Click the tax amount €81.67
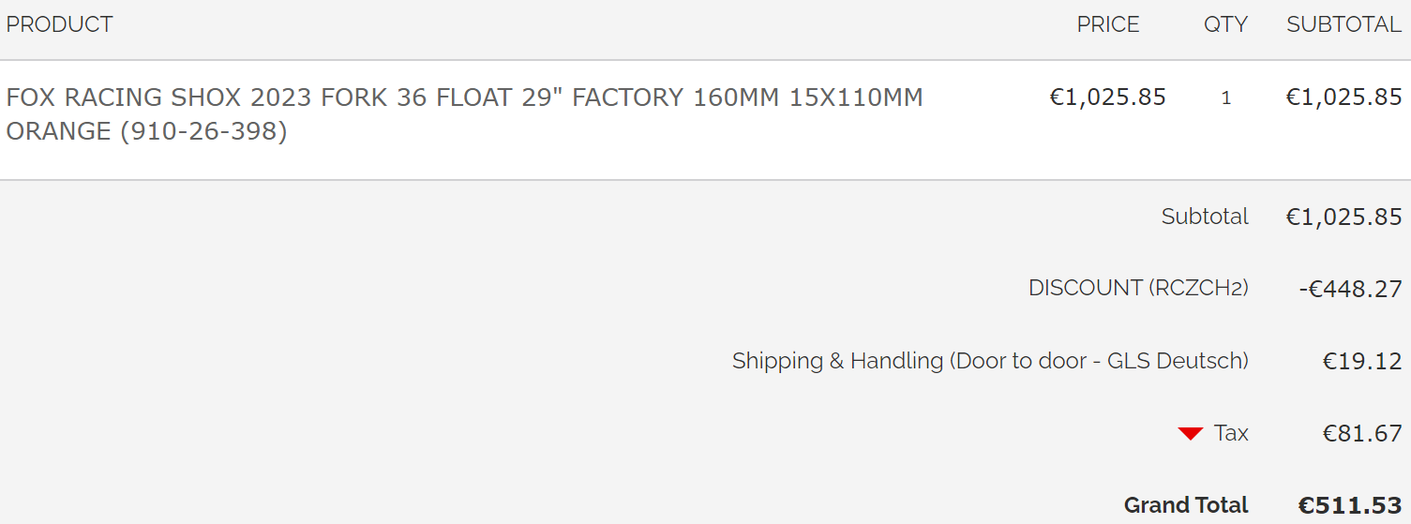1411x524 pixels. coord(1362,433)
